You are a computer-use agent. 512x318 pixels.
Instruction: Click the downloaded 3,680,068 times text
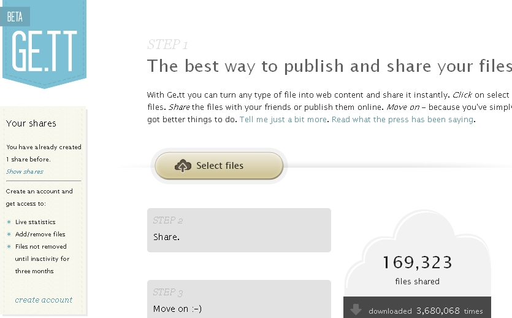click(426, 311)
